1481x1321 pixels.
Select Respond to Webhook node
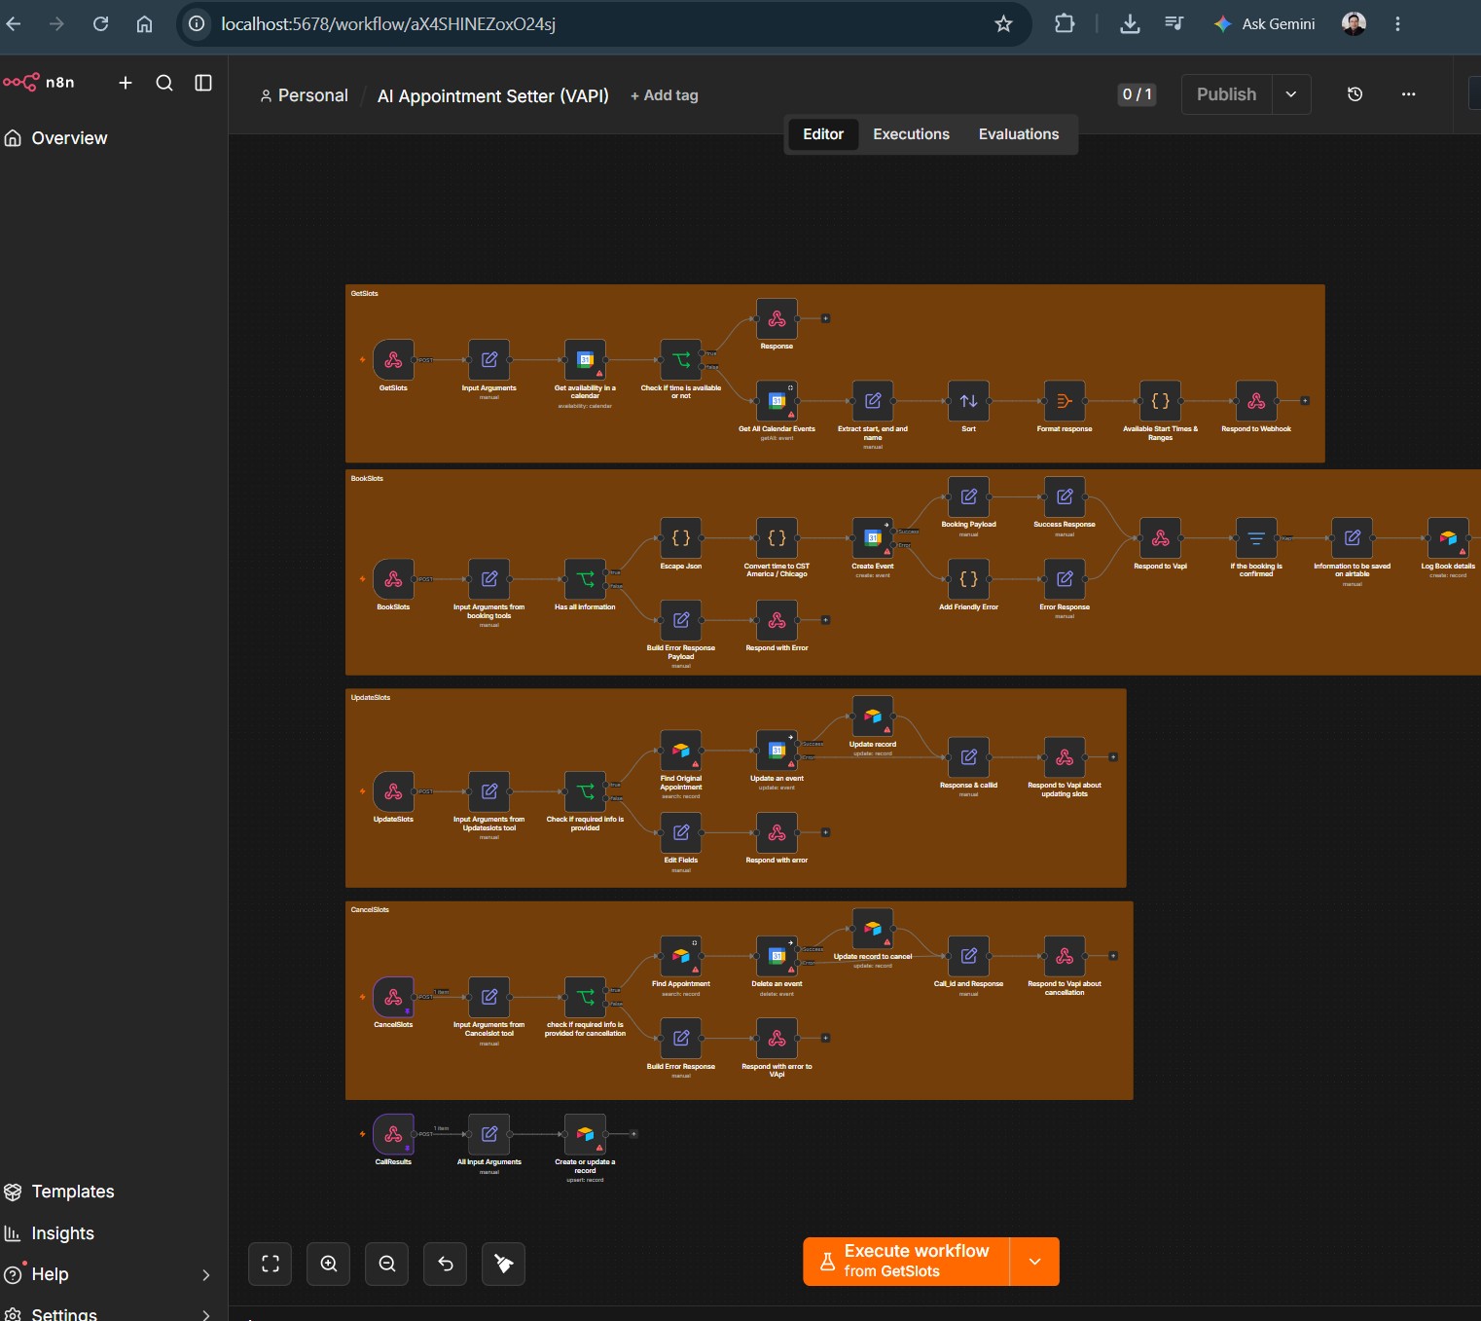tap(1256, 401)
